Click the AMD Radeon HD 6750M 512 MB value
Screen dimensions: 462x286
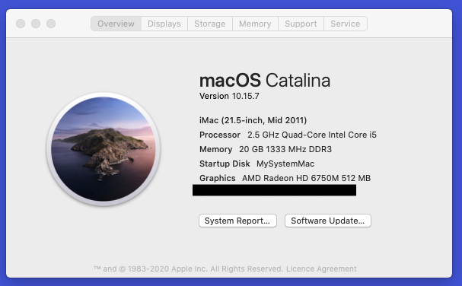tap(307, 178)
